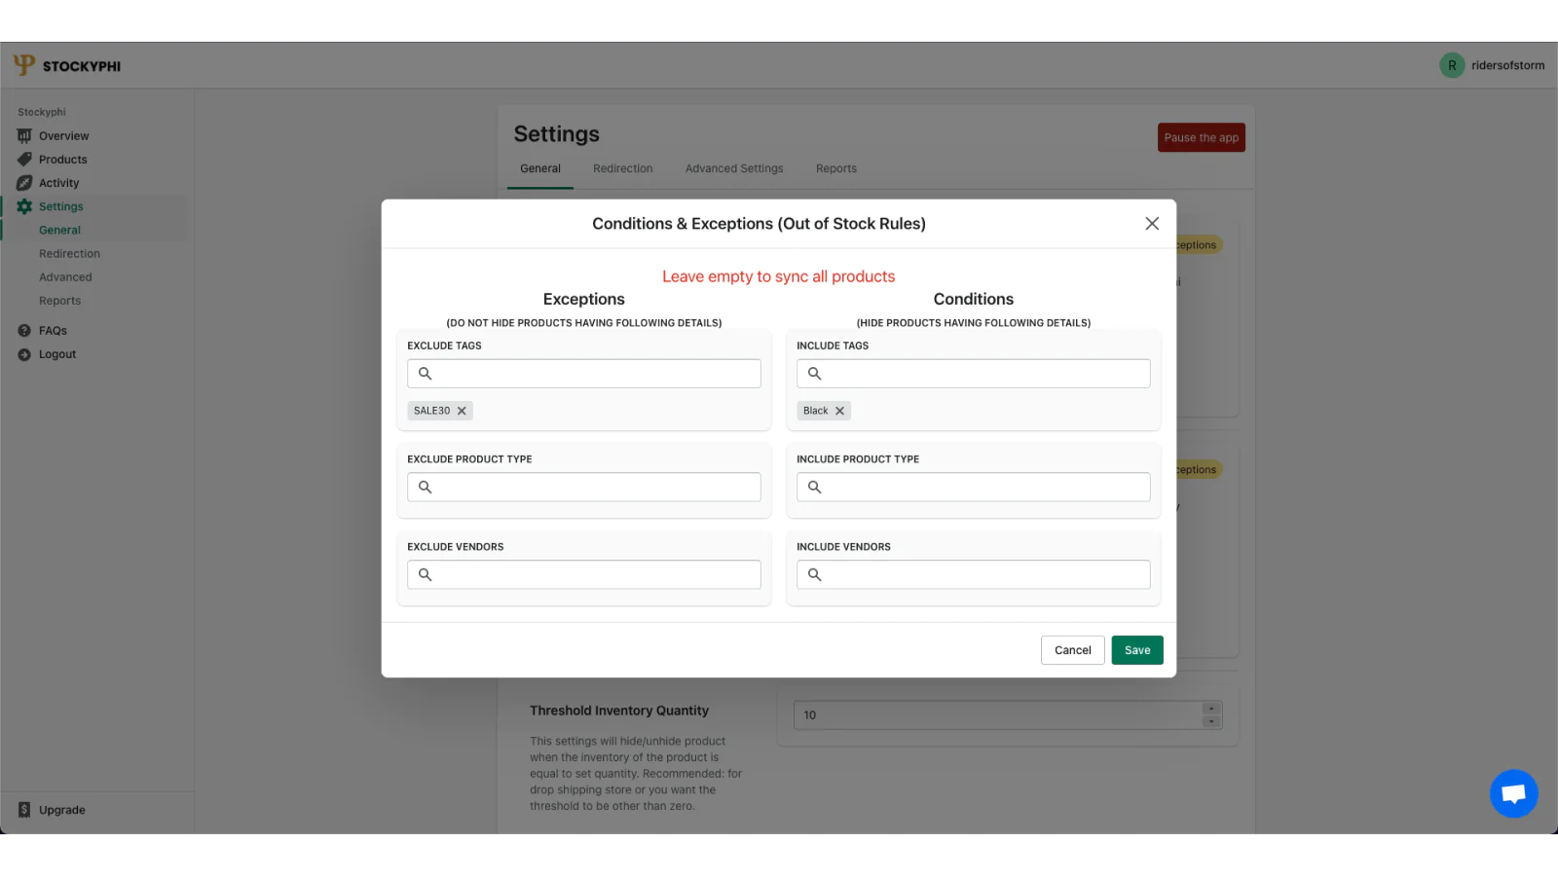Click search icon in Include Vendors field
This screenshot has height=876, width=1558.
coord(814,574)
